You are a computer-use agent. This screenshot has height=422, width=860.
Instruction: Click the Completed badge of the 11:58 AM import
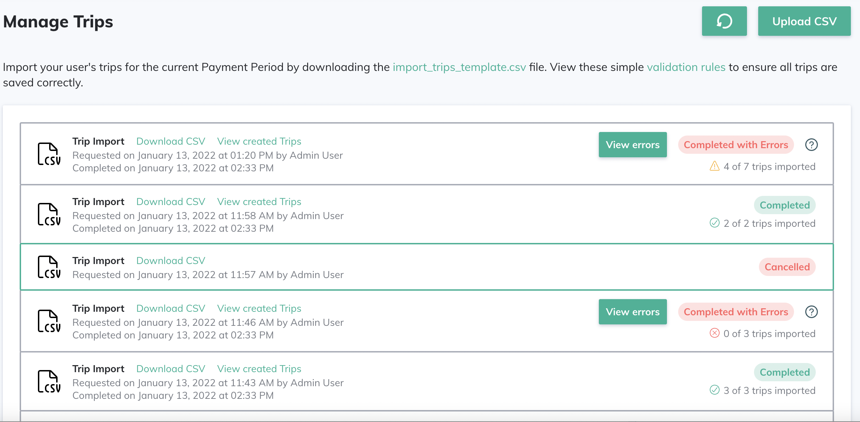(785, 205)
